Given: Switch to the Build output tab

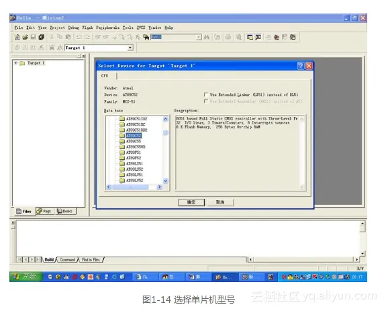Looking at the screenshot, I should pyautogui.click(x=49, y=260).
